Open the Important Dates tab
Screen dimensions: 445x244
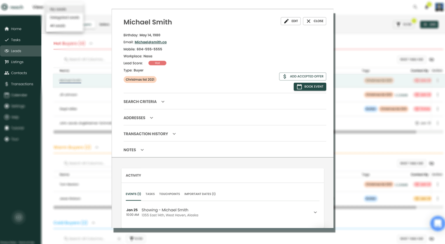click(x=200, y=194)
